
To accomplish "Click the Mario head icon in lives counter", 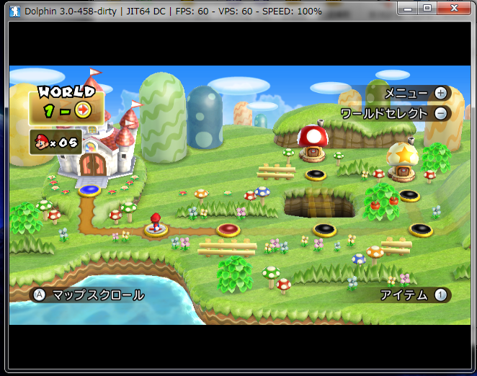I will click(x=42, y=142).
